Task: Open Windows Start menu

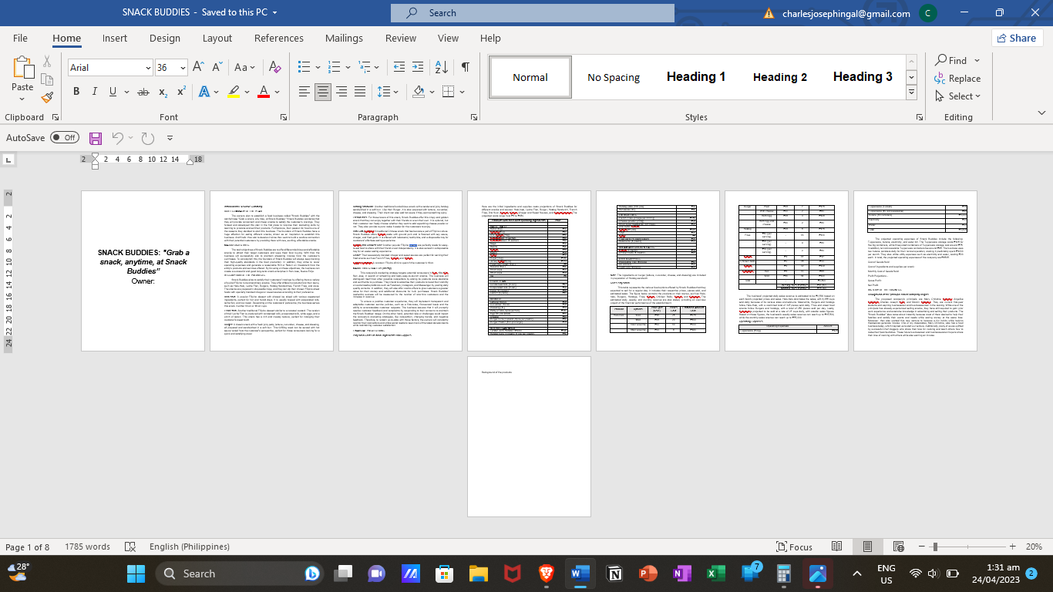Action: (x=136, y=573)
